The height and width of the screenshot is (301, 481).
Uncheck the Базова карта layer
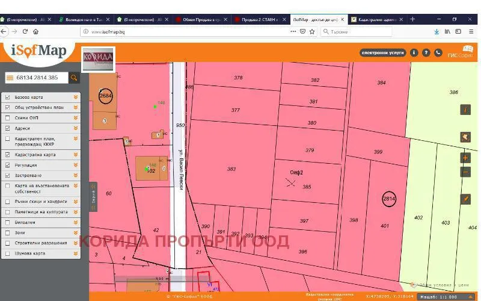click(8, 97)
